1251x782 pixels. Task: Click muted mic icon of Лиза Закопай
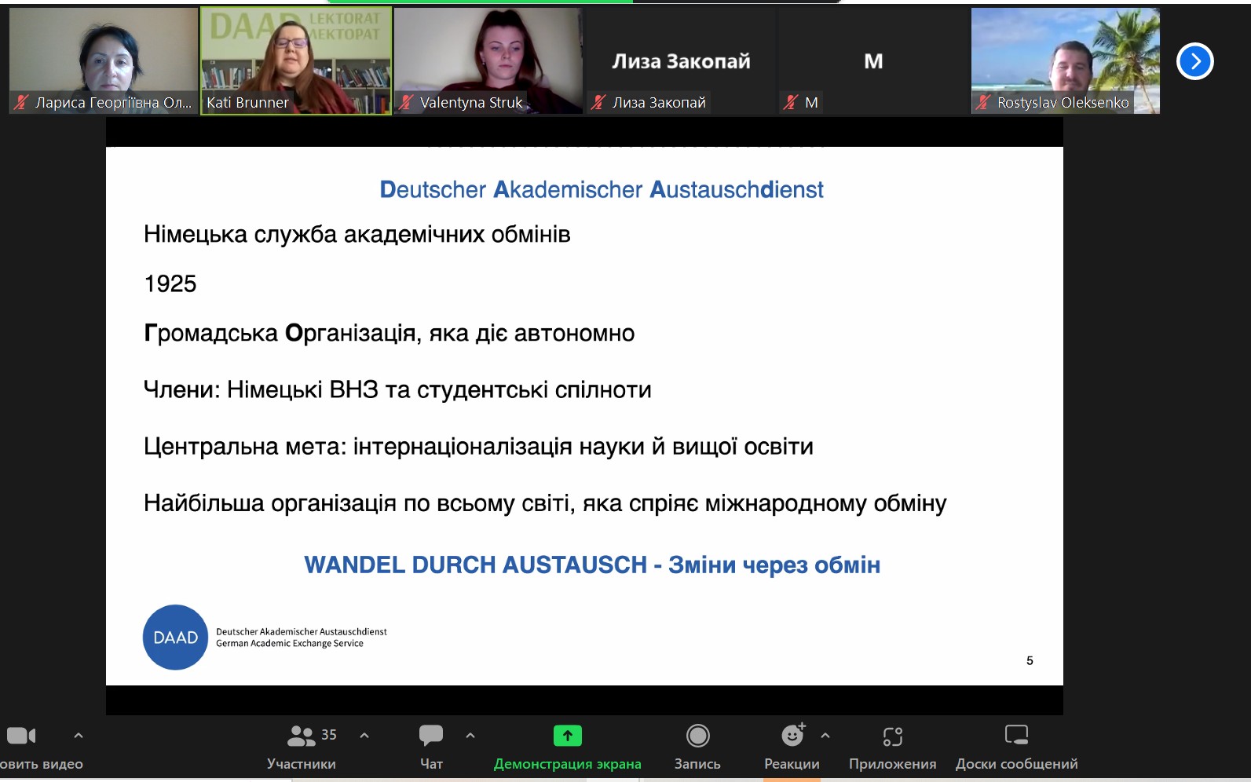tap(598, 102)
